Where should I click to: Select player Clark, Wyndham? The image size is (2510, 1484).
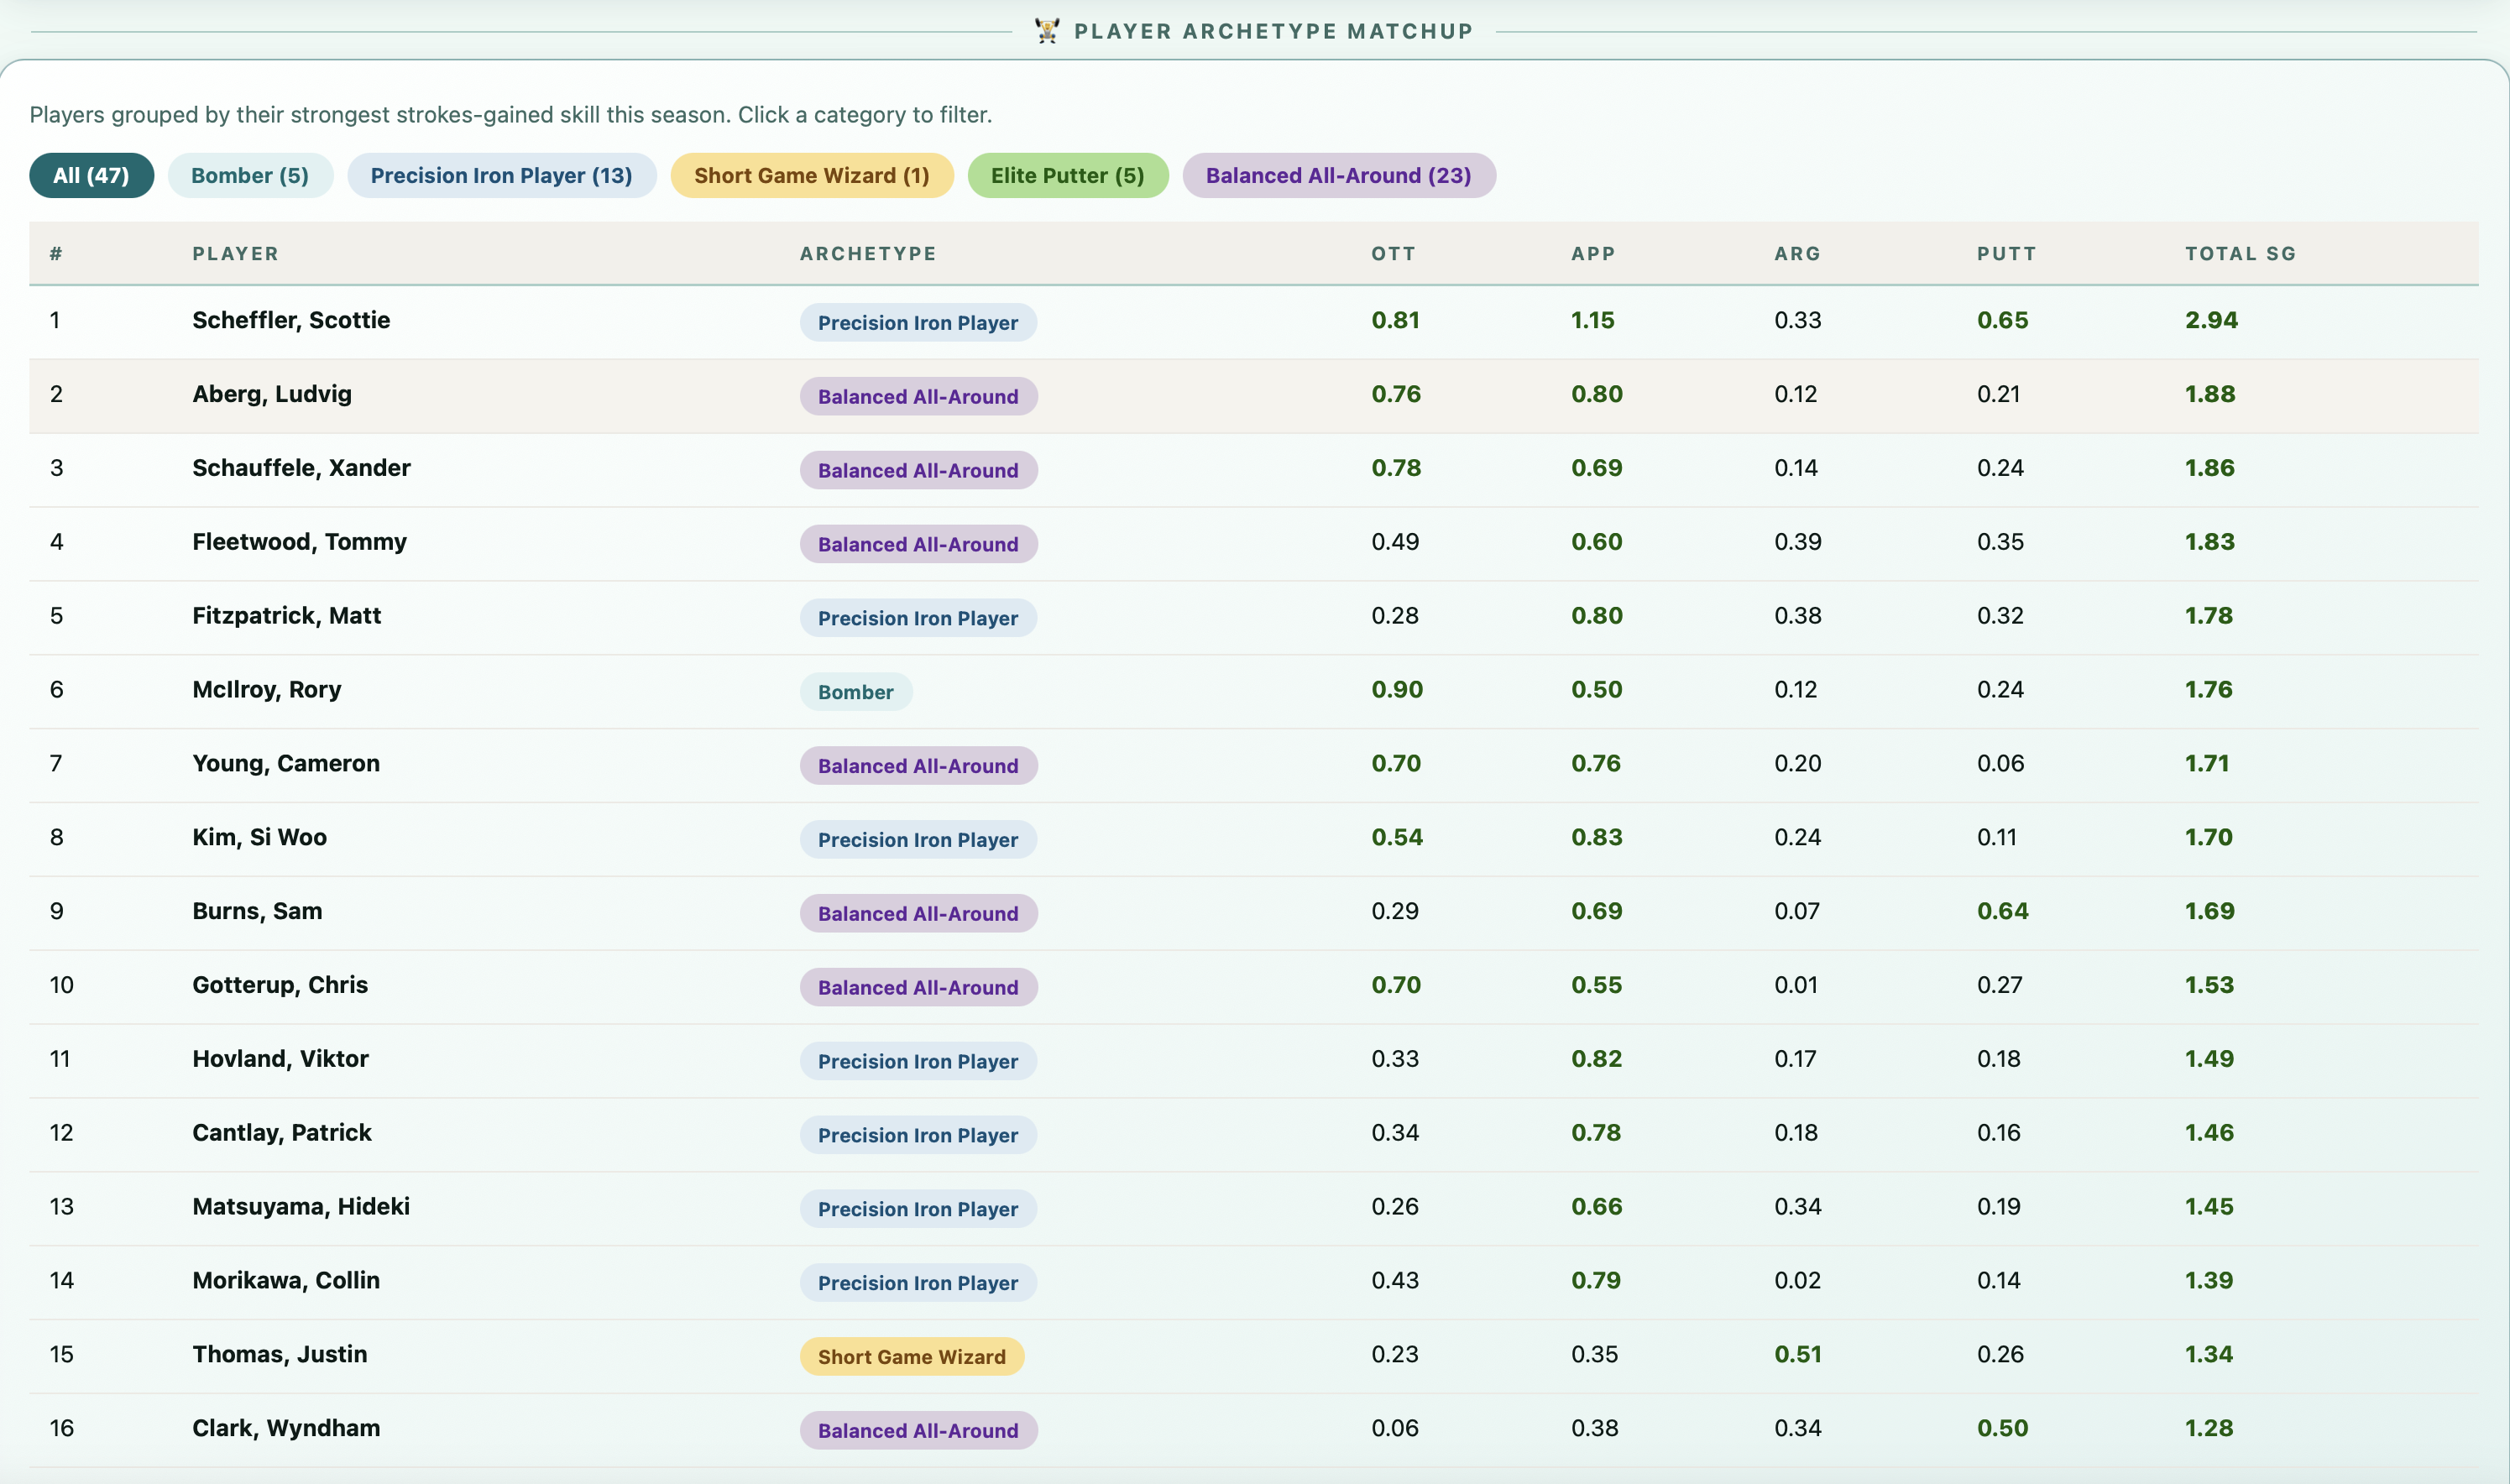[x=286, y=1428]
